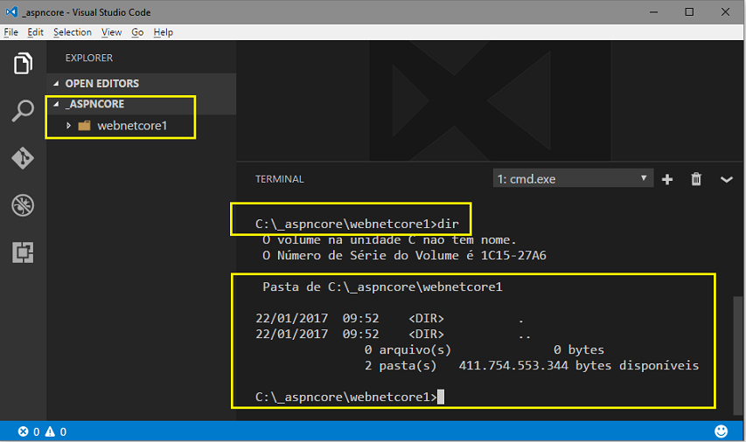Viewport: 746px width, 442px height.
Task: Collapse the OPEN EDITORS section
Action: [x=56, y=84]
